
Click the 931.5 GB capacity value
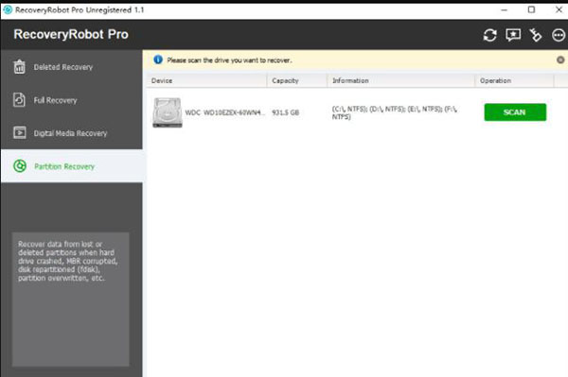click(286, 112)
